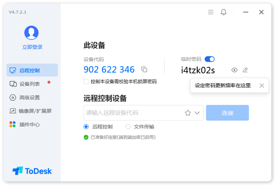275x185 pixels.
Task: Open the hamburger menu in title bar
Action: click(211, 12)
